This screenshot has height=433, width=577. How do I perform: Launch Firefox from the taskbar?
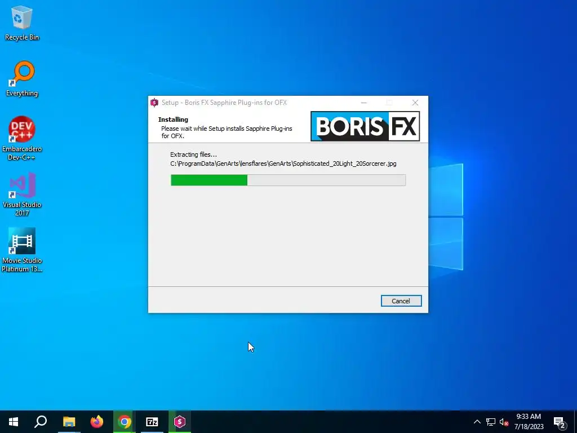(97, 422)
